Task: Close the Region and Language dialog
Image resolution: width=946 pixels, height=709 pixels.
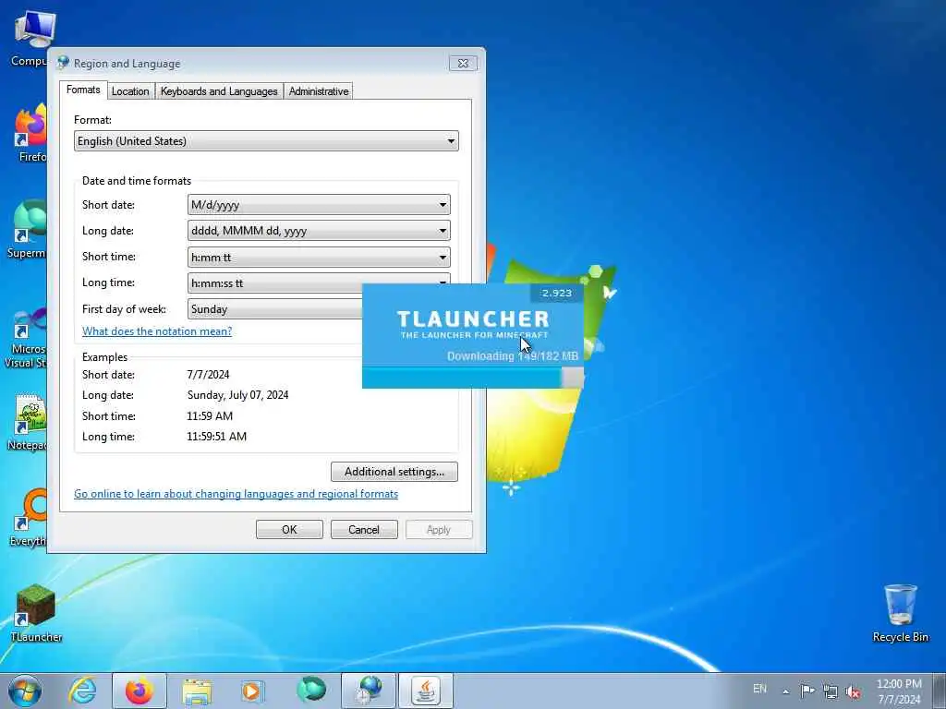Action: pos(463,63)
